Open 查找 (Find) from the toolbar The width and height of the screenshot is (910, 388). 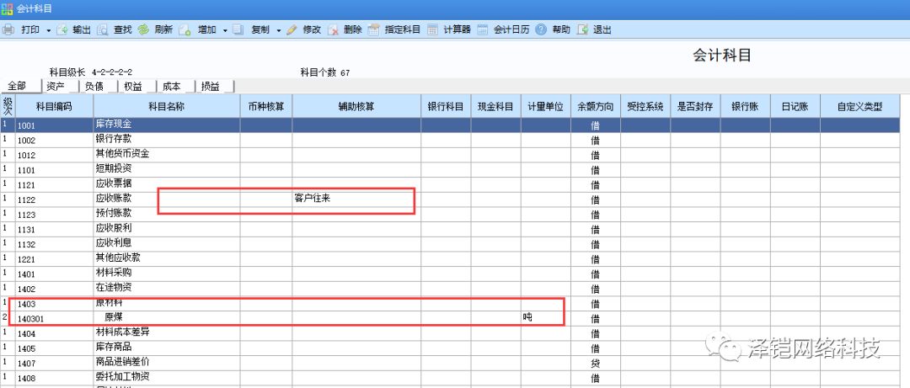(102, 29)
